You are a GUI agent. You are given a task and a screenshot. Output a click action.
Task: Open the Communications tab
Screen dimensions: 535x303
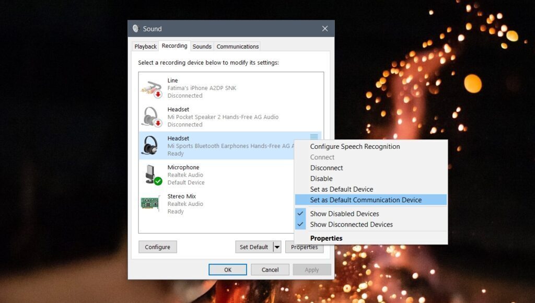(237, 46)
